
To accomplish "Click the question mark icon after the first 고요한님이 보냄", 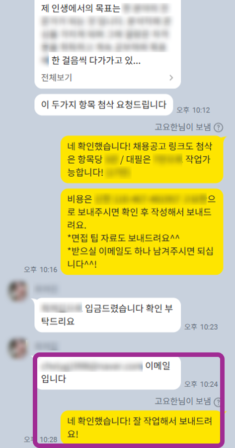I will [219, 127].
